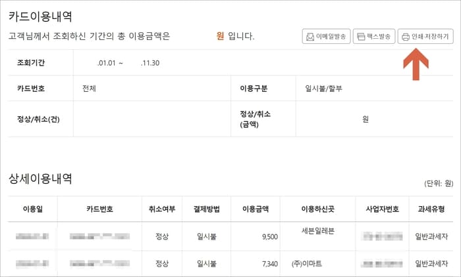The width and height of the screenshot is (461, 277).
Task: Click blurred business number in 세븐일레븐 row
Action: tap(383, 236)
